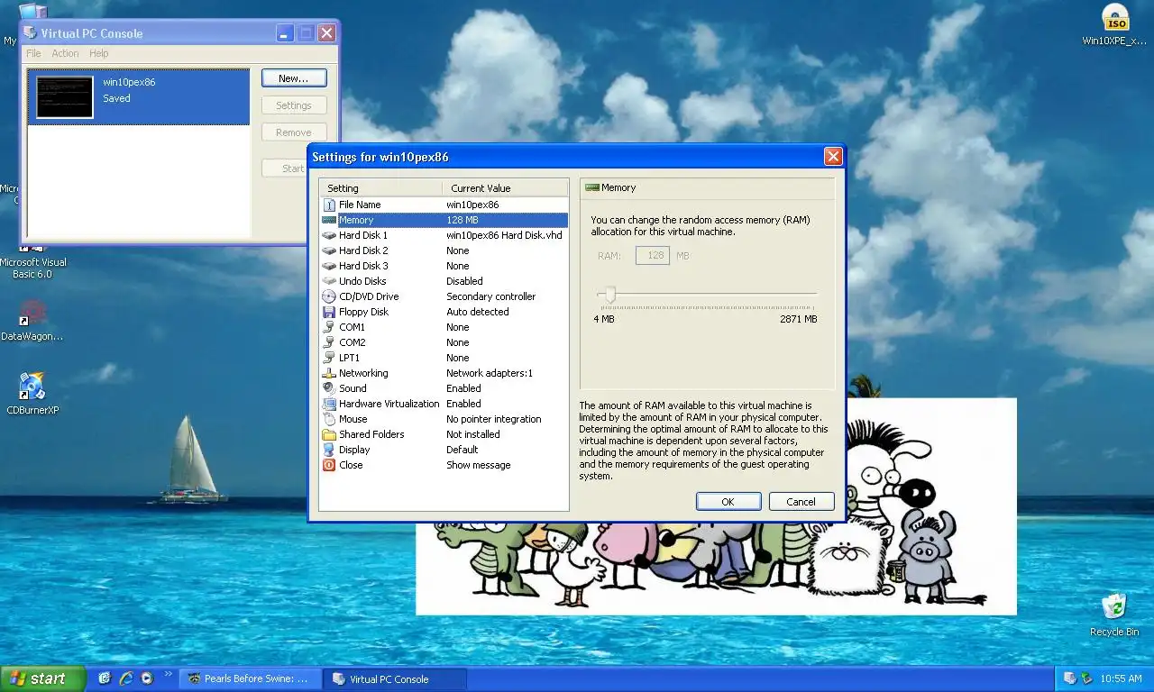Click the 'win10pex86 Hard Disk.vhd' value

pyautogui.click(x=504, y=235)
